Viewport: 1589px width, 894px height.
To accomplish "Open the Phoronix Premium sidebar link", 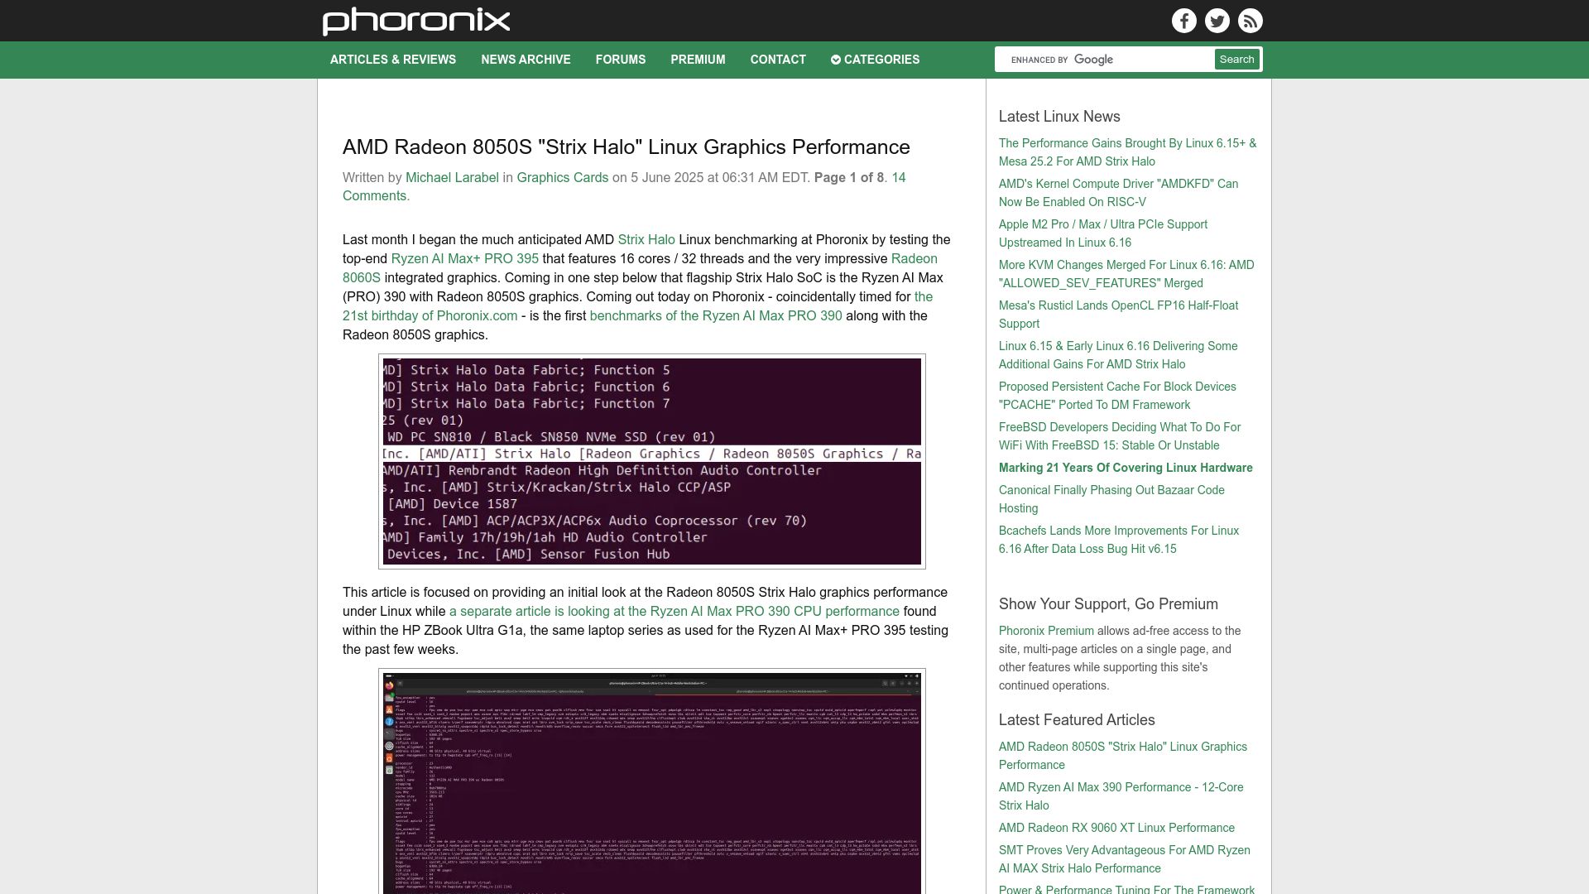I will [x=1046, y=631].
